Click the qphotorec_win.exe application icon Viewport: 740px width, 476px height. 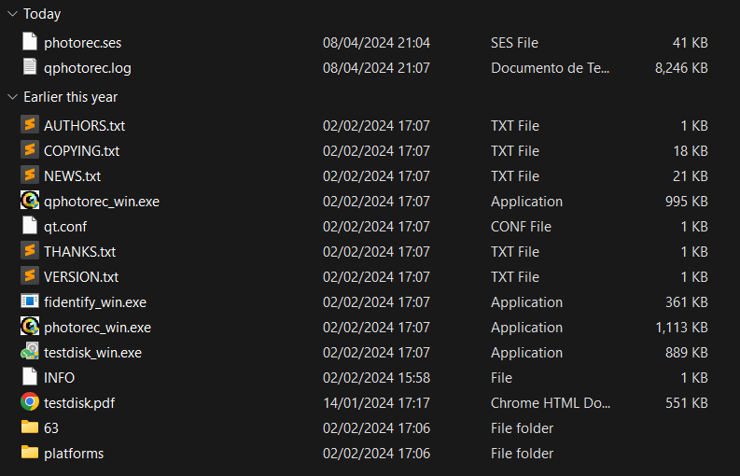coord(30,201)
